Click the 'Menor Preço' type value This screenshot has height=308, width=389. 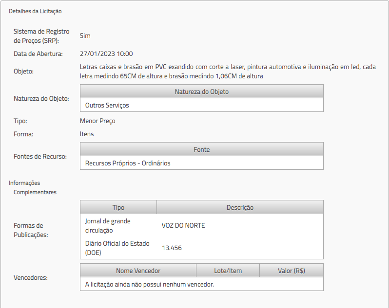(97, 121)
